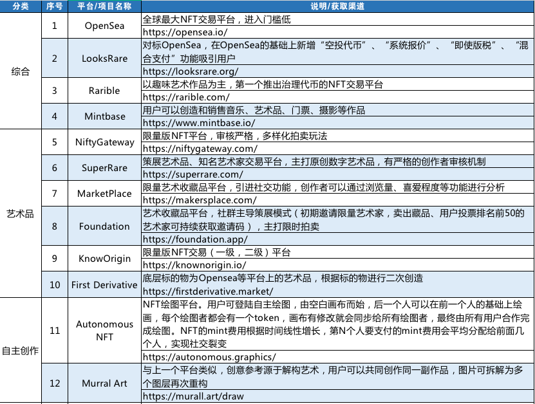
Task: Click the SuperRare name cell
Action: tap(104, 168)
